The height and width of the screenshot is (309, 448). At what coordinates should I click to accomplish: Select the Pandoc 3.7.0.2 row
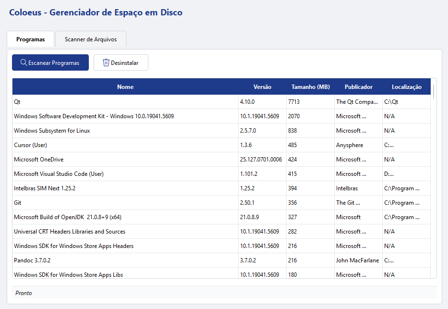pyautogui.click(x=221, y=260)
